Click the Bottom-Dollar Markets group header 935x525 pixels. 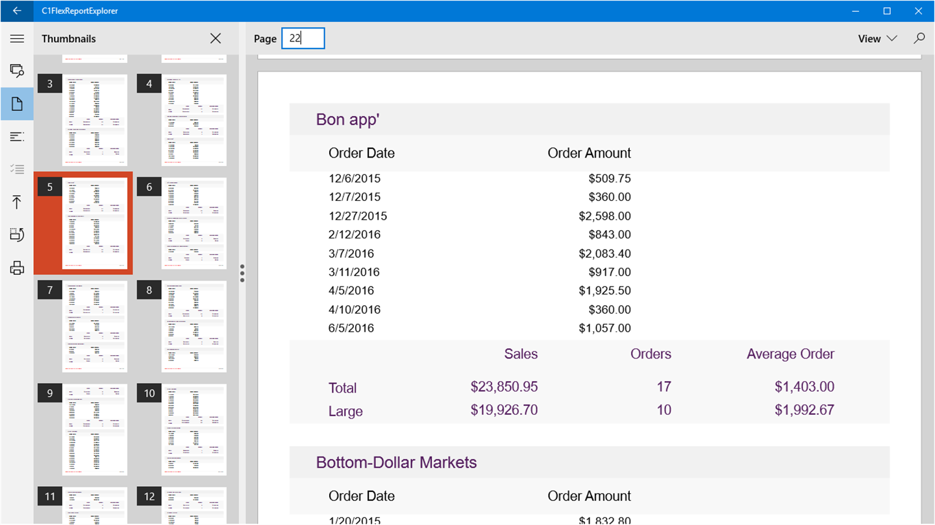(396, 463)
